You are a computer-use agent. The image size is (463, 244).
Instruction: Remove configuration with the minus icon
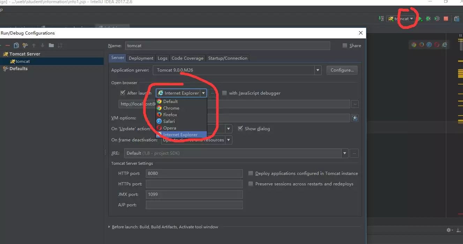pos(7,45)
